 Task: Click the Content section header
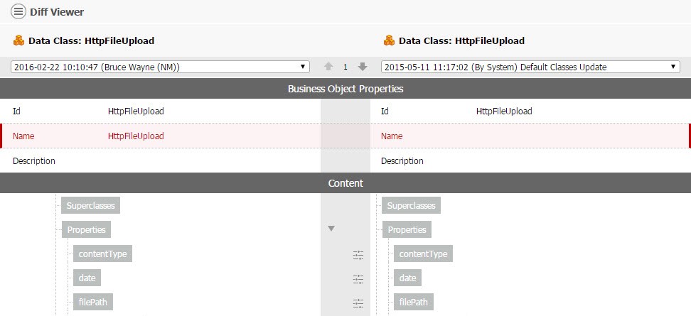[x=345, y=183]
